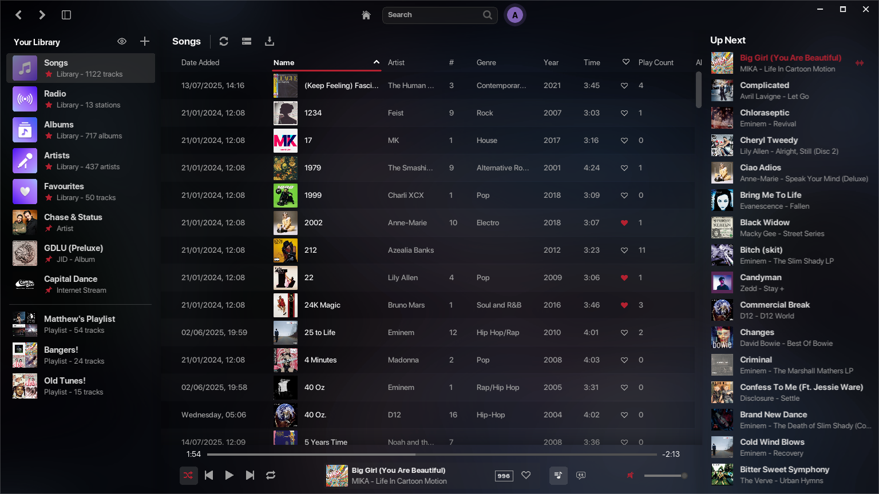Open the user profile avatar A
879x494 pixels.
click(515, 15)
